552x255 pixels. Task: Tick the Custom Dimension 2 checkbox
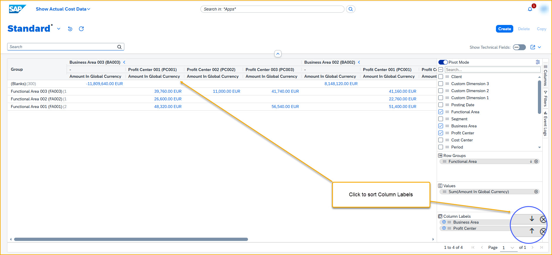tap(441, 91)
